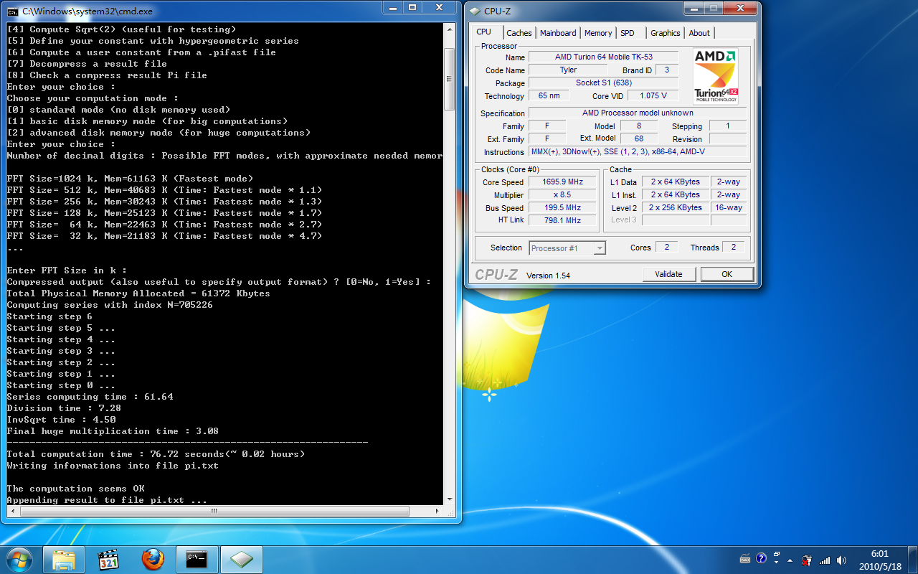Screen dimensions: 918x574
Task: Click the CPU-Z title bar icon
Action: [475, 11]
